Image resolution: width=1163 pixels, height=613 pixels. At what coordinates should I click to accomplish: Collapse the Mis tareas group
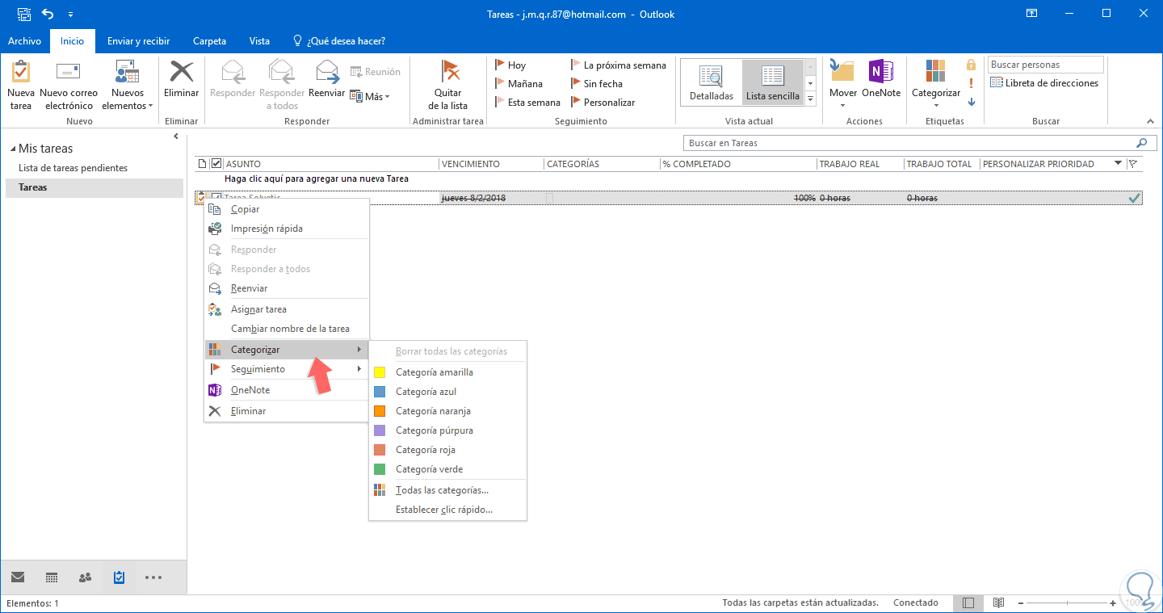point(13,149)
